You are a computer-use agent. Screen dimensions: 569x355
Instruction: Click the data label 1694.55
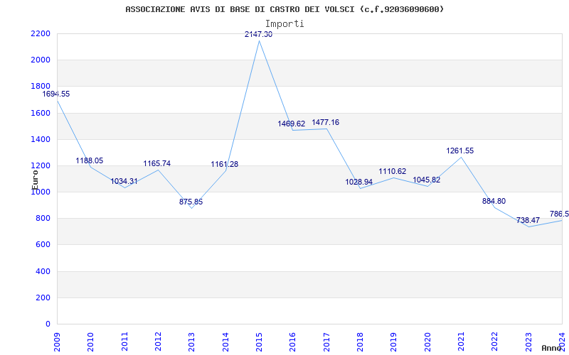pos(56,94)
